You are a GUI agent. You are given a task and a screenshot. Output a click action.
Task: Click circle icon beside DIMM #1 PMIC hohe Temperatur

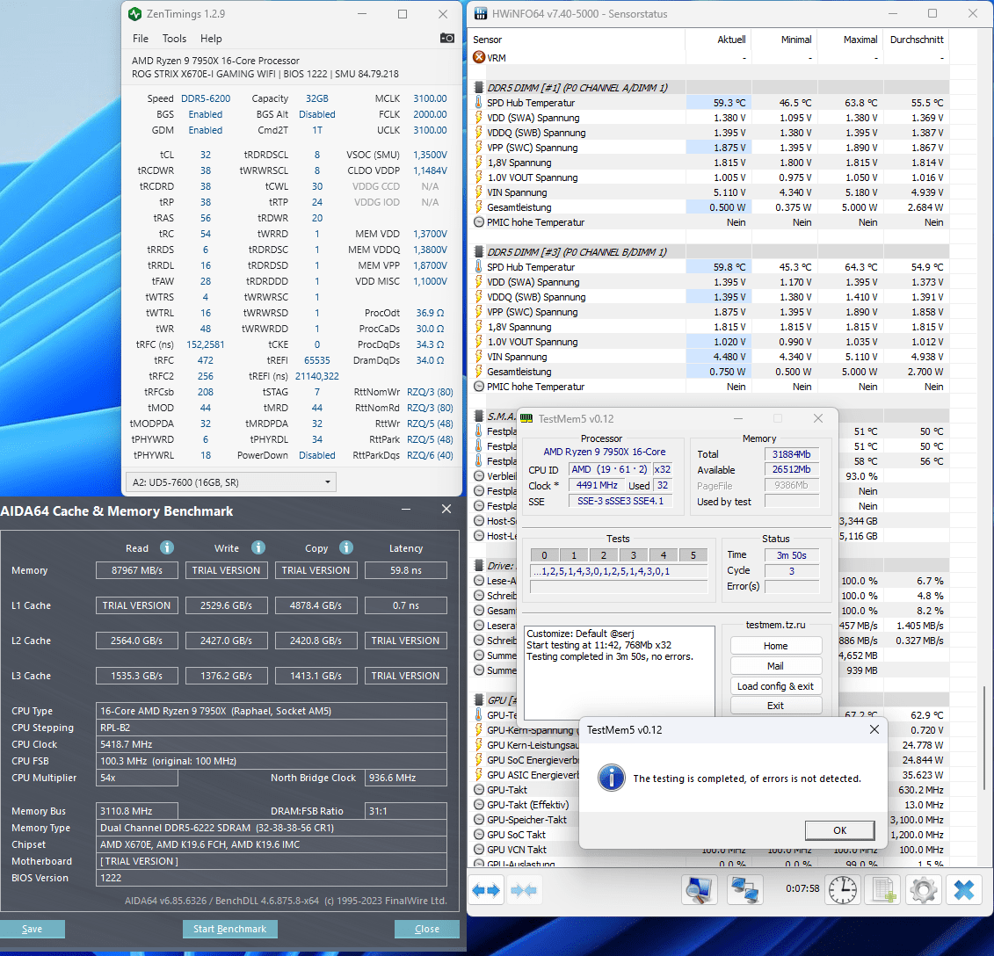(479, 222)
